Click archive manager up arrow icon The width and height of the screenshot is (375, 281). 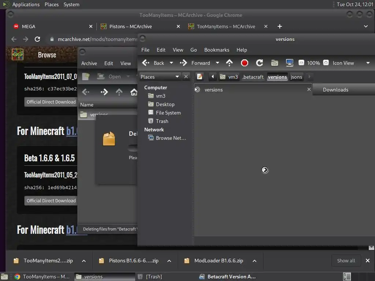coord(119,92)
